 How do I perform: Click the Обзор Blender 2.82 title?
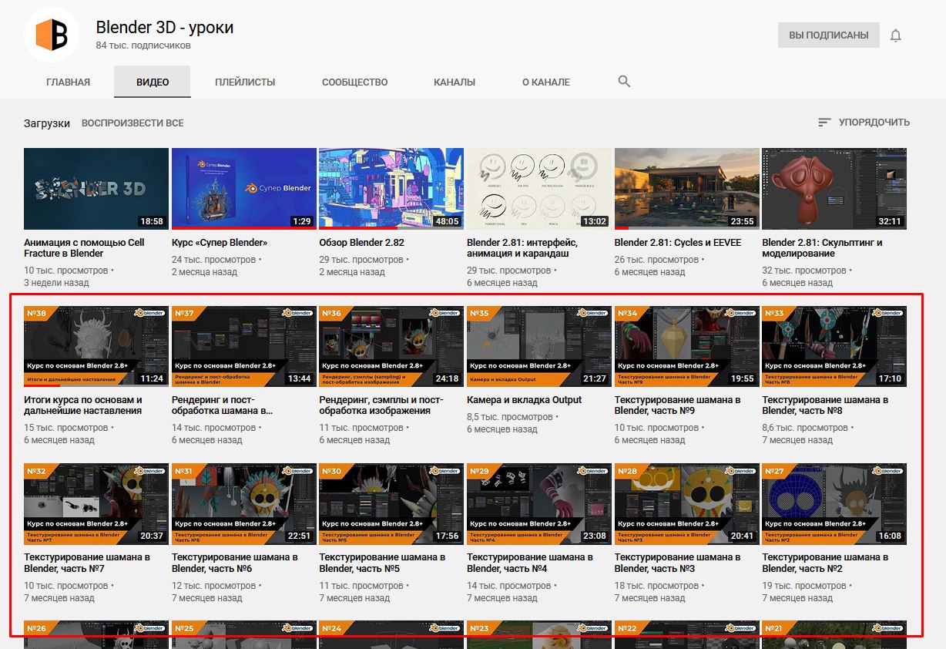coord(362,242)
